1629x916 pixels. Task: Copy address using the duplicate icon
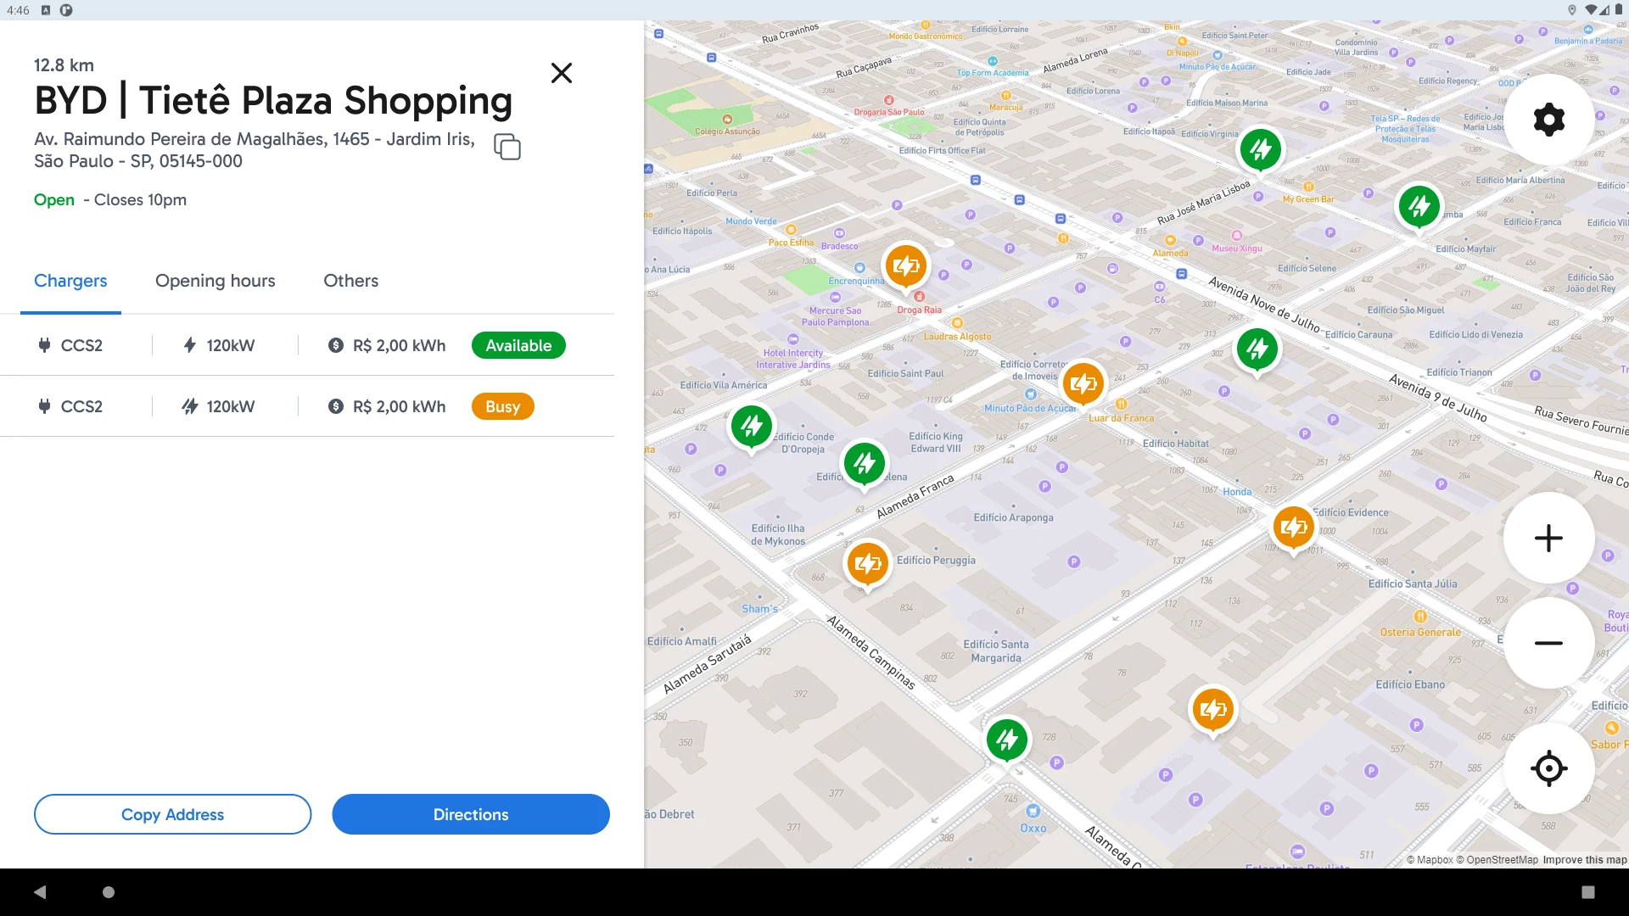pos(507,147)
